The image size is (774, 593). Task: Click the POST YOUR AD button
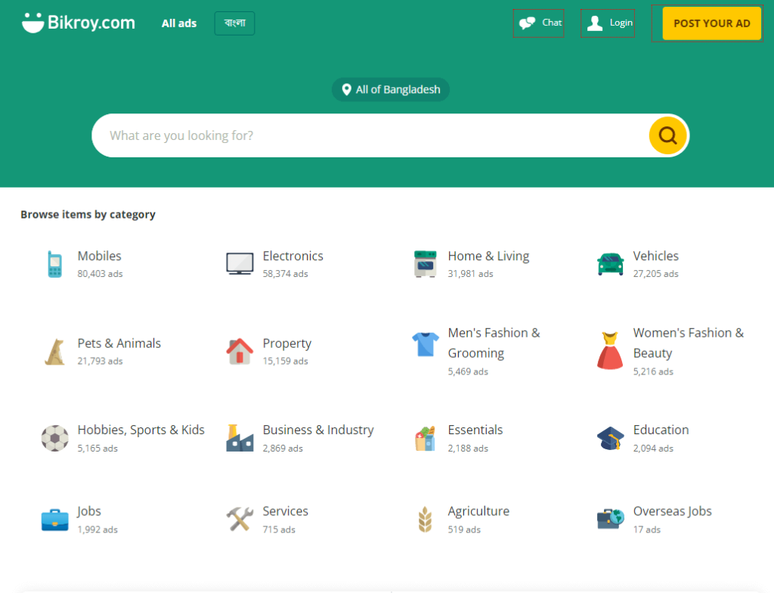pyautogui.click(x=711, y=23)
